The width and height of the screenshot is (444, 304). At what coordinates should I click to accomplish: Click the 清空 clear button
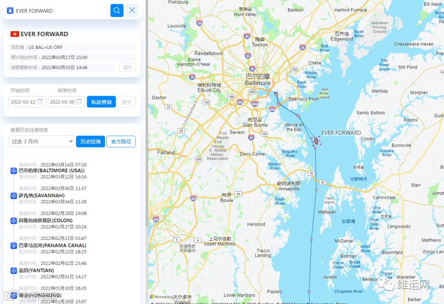pyautogui.click(x=126, y=102)
